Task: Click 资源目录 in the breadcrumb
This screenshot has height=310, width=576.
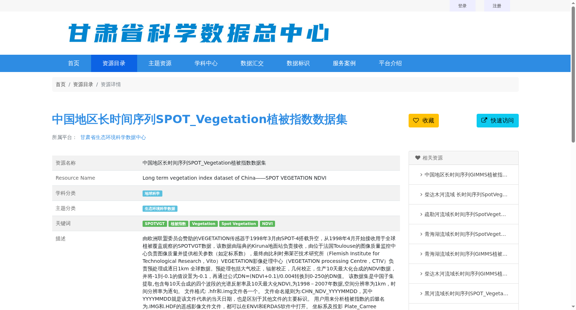Action: coord(83,84)
